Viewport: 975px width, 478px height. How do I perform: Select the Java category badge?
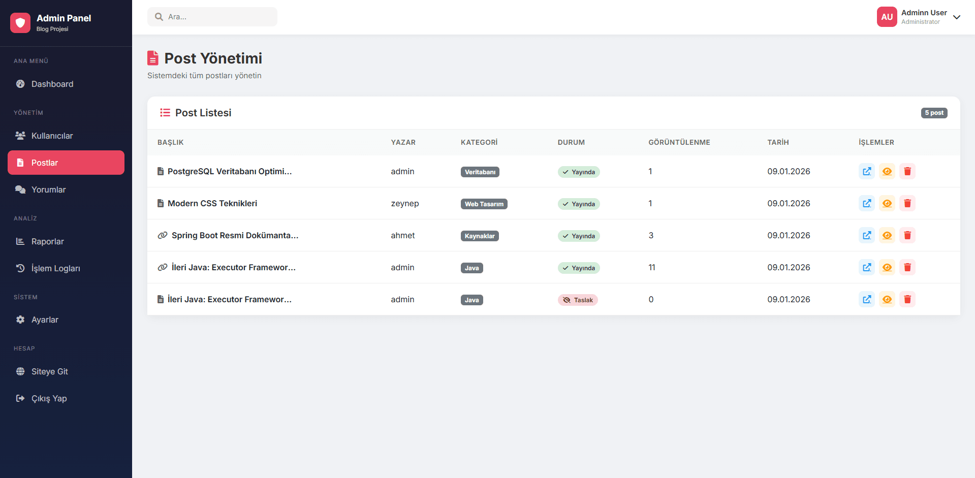471,268
